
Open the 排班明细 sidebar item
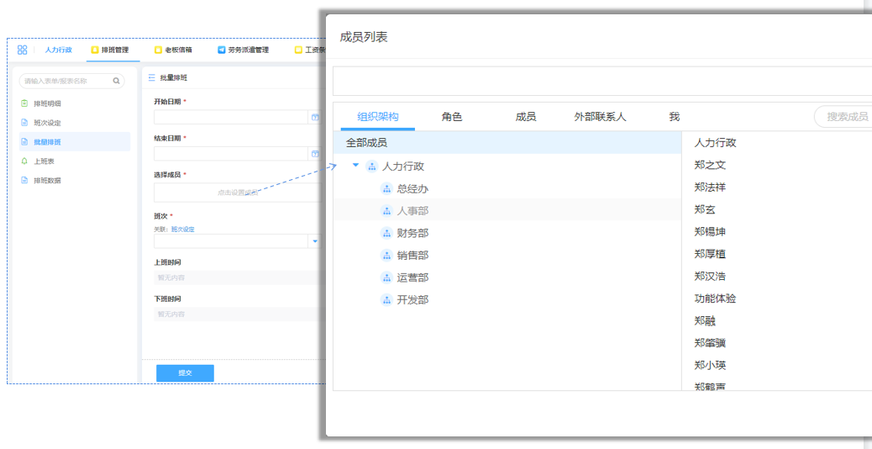point(47,103)
